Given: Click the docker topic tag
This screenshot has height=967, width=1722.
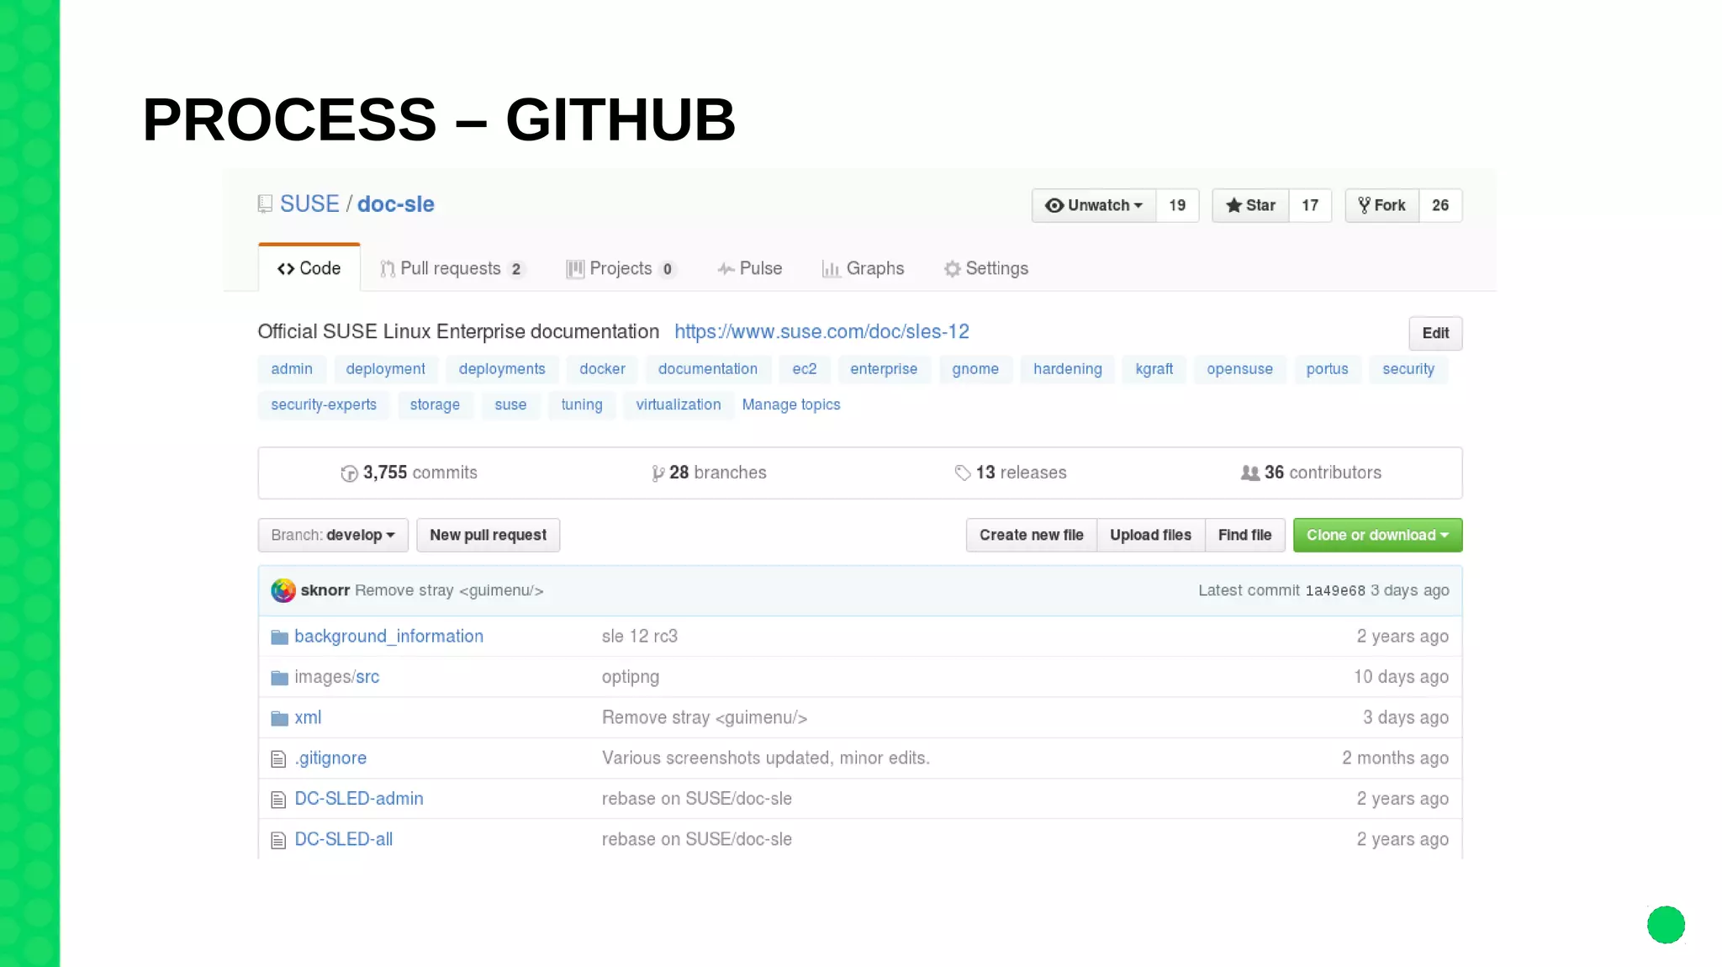Looking at the screenshot, I should click(x=602, y=369).
